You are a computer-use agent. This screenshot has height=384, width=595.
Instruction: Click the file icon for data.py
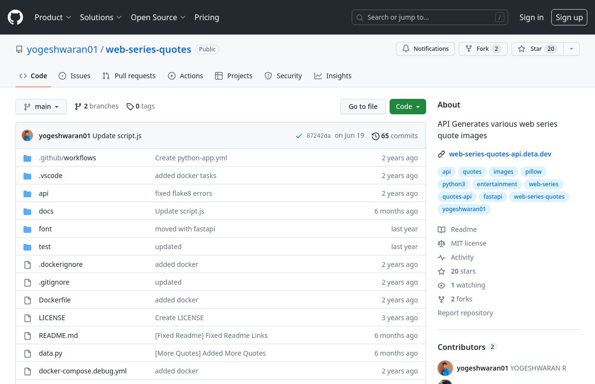27,353
